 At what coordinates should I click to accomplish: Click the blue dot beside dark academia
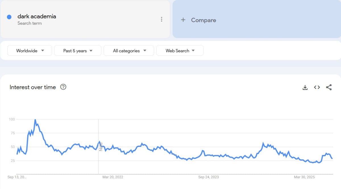click(x=9, y=17)
